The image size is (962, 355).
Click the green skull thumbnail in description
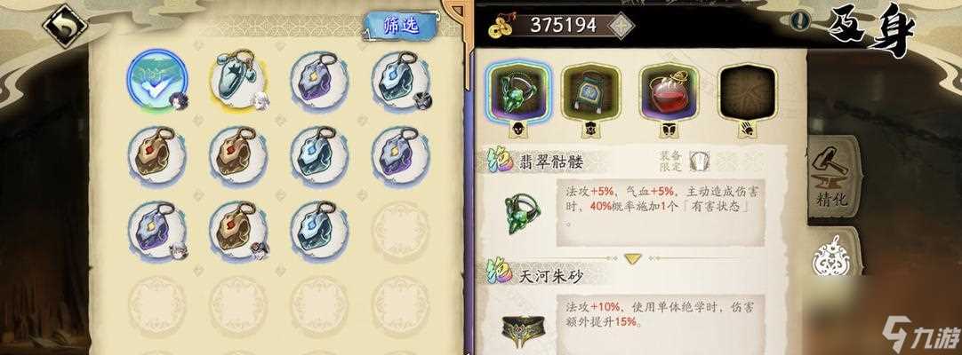520,212
